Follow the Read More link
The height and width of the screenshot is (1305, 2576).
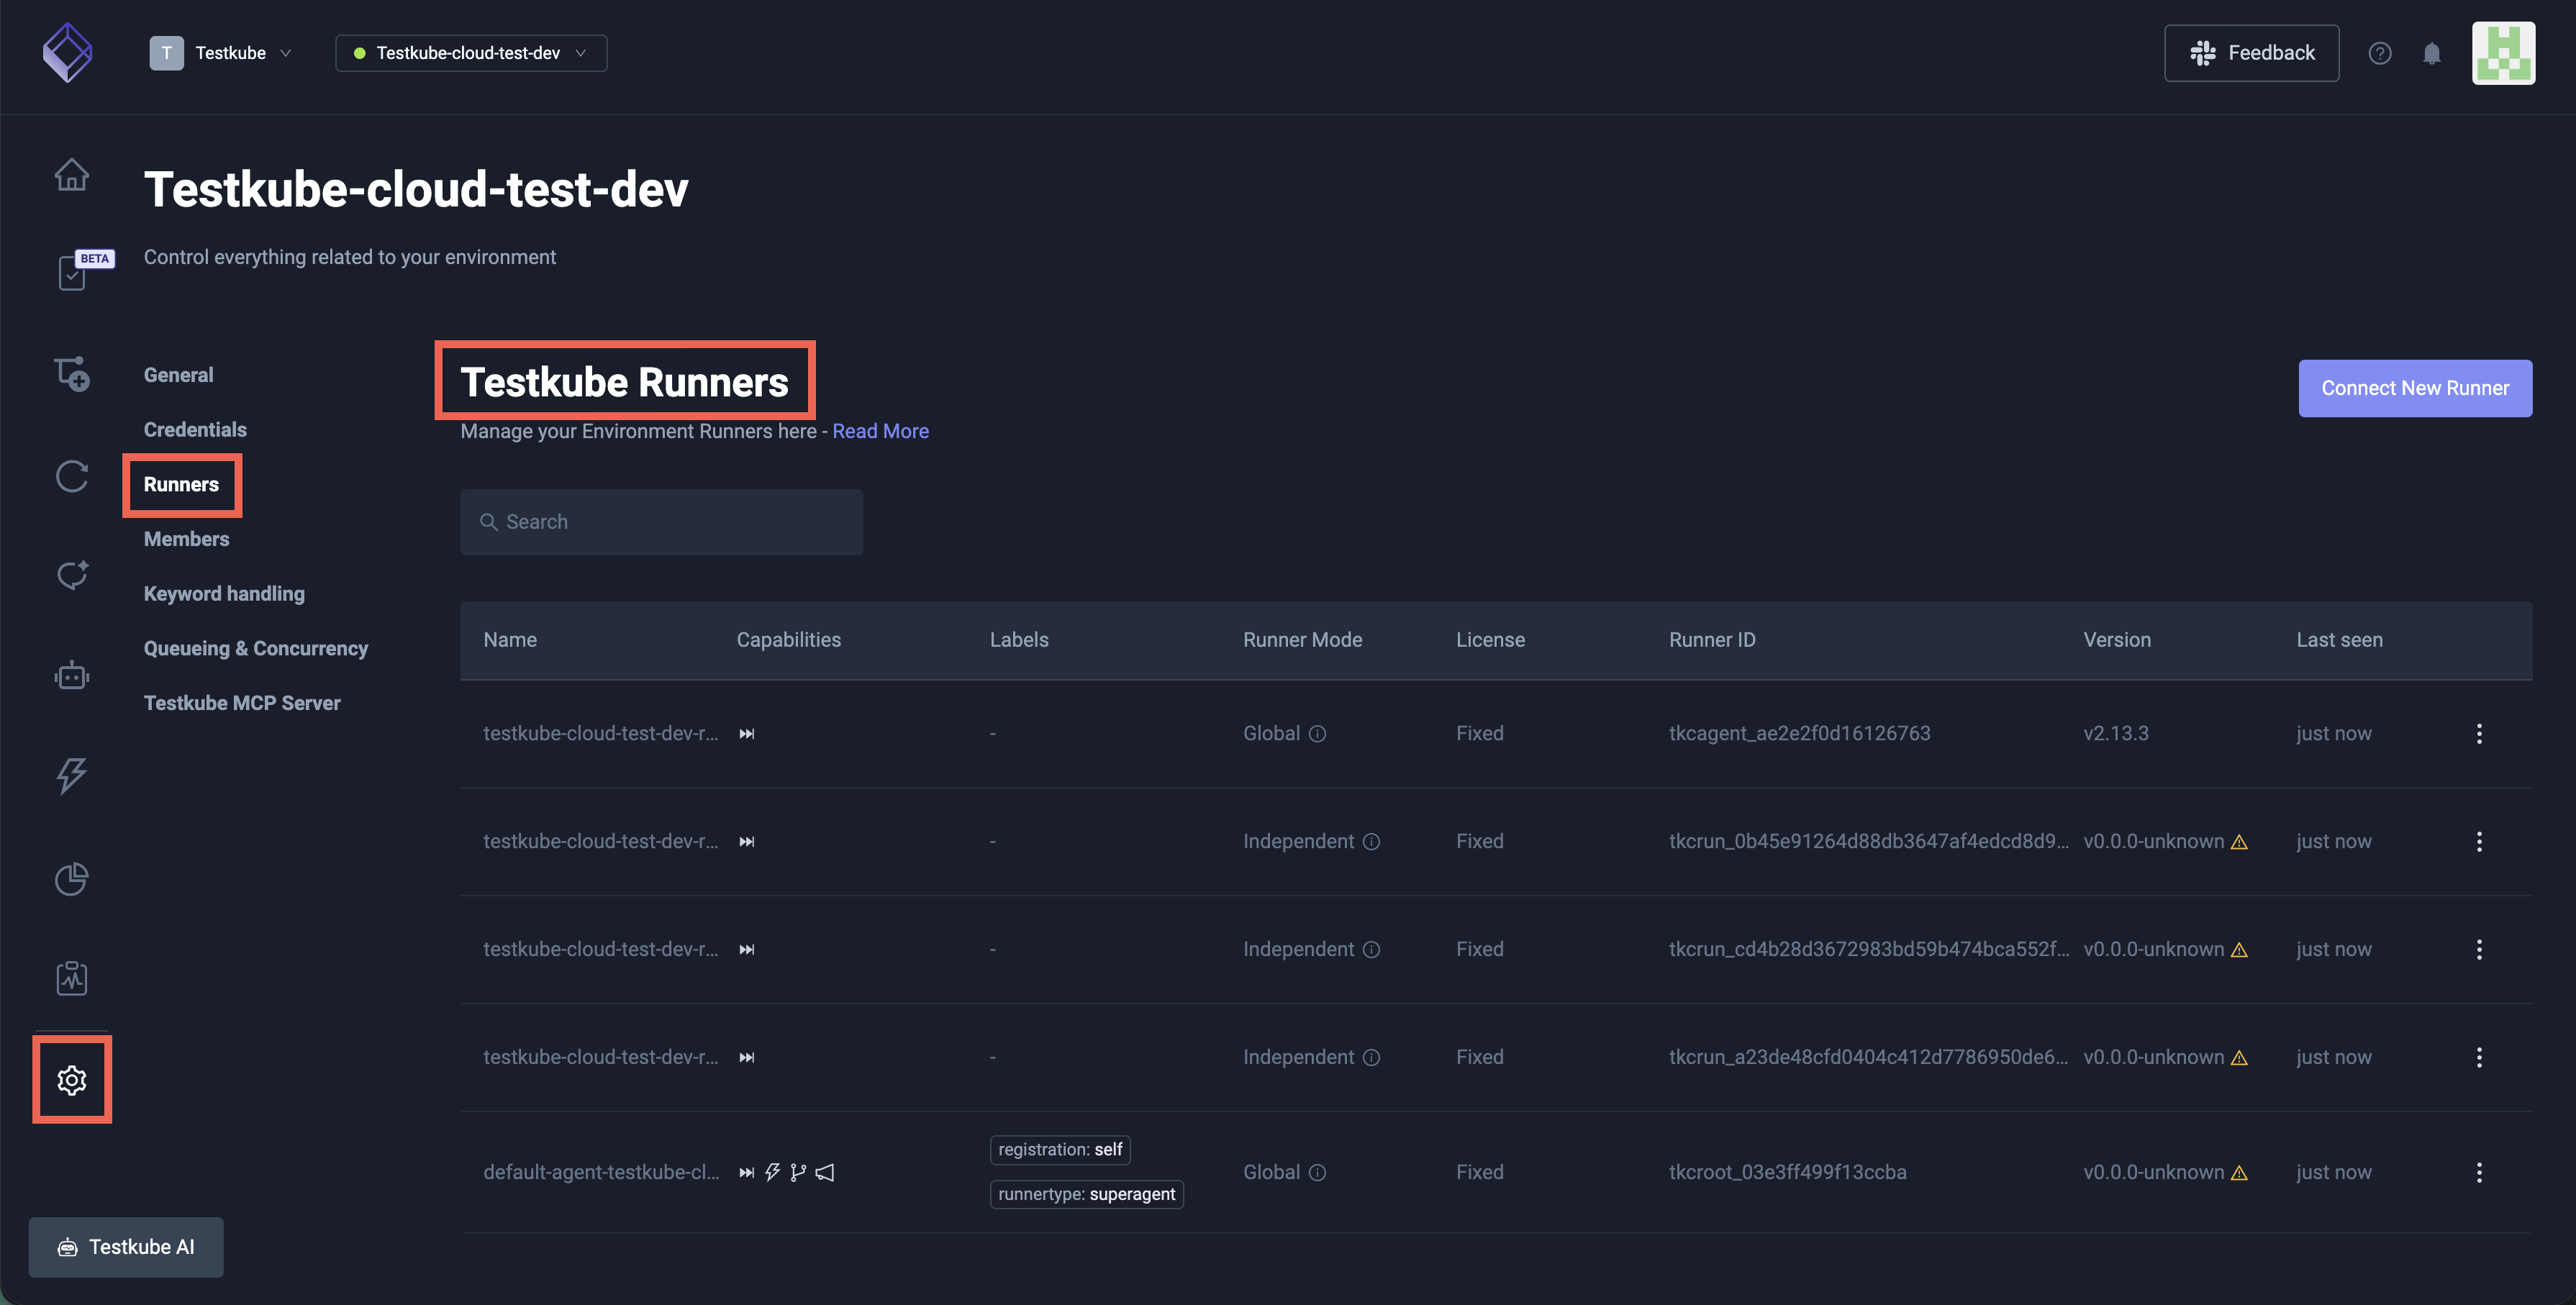880,431
